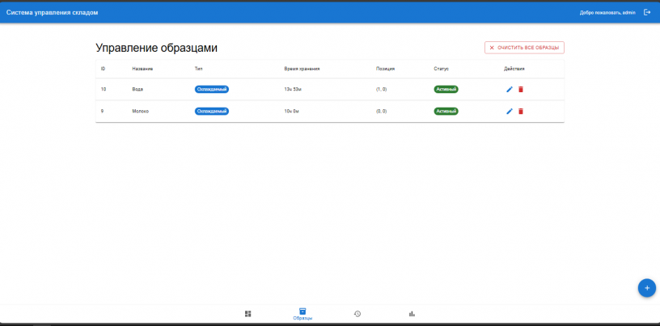
Task: Click the logout icon in header
Action: [647, 12]
